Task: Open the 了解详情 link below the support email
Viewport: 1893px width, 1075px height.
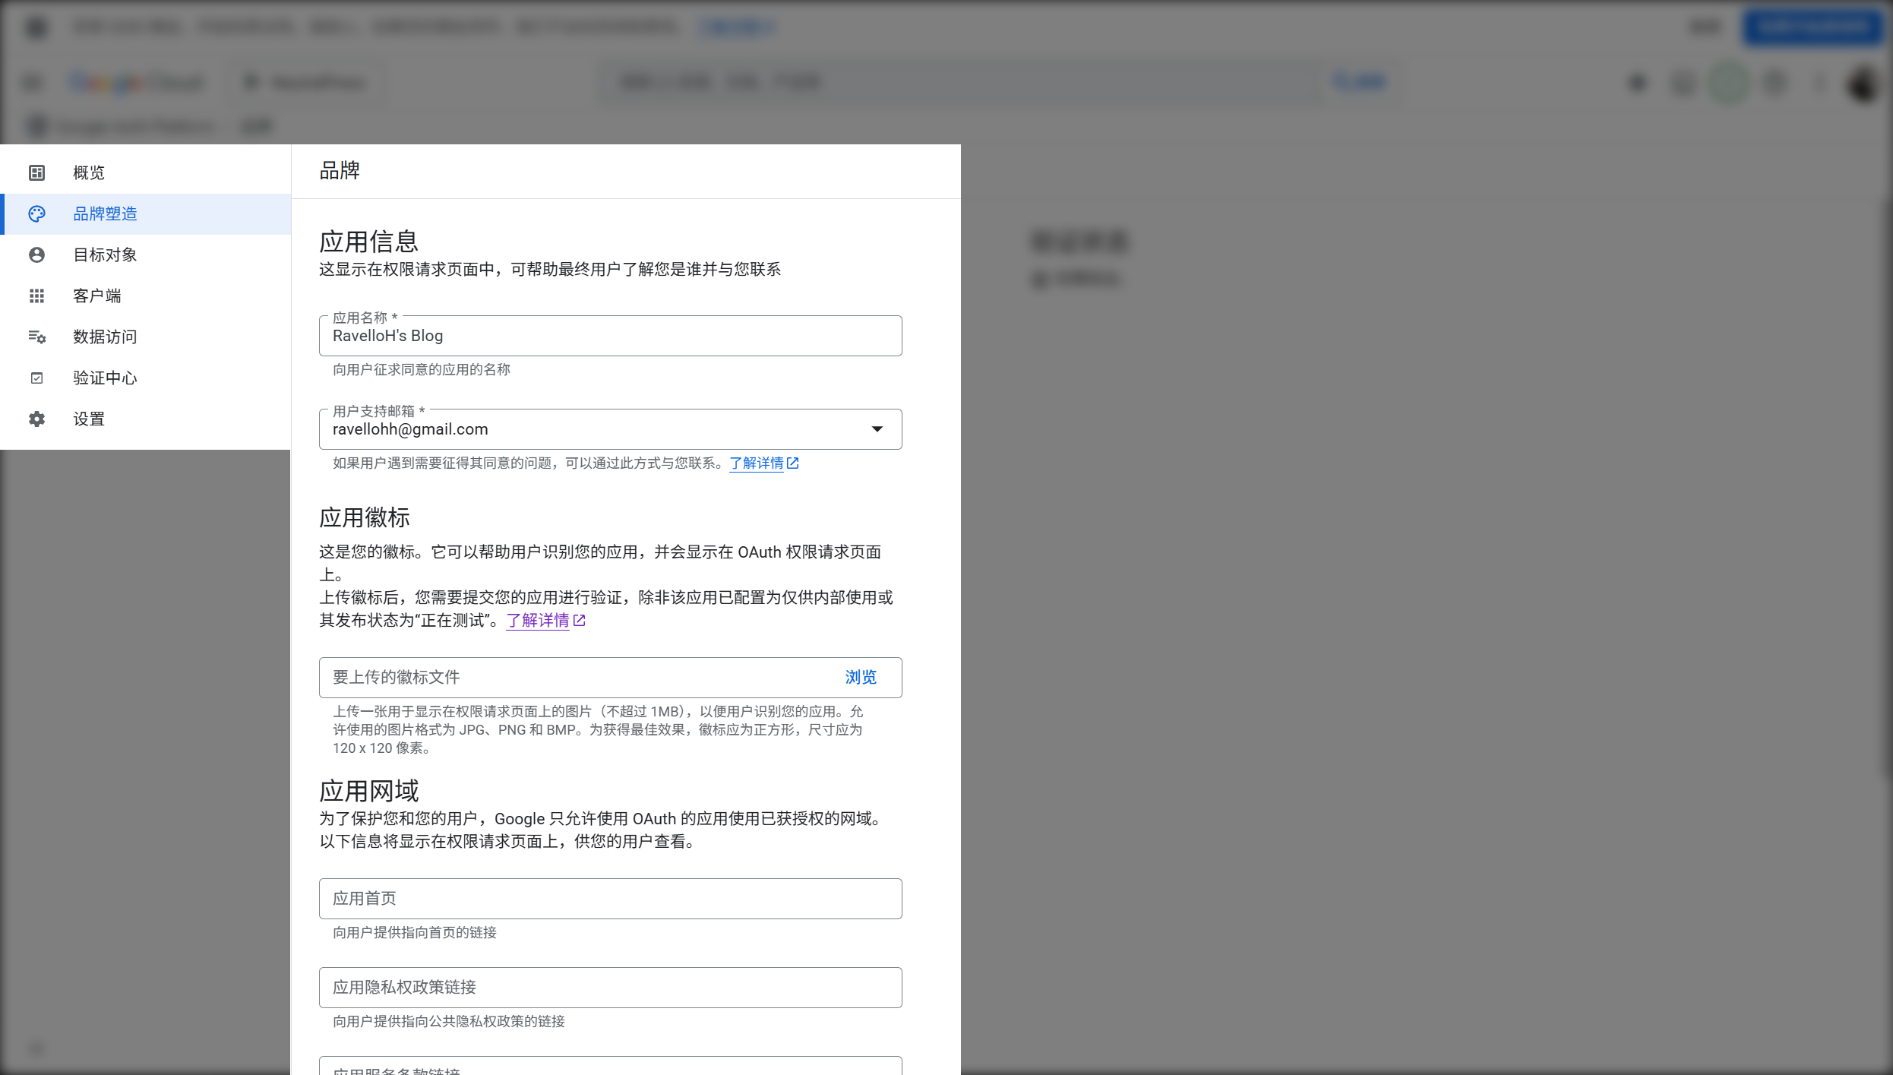Action: click(758, 463)
